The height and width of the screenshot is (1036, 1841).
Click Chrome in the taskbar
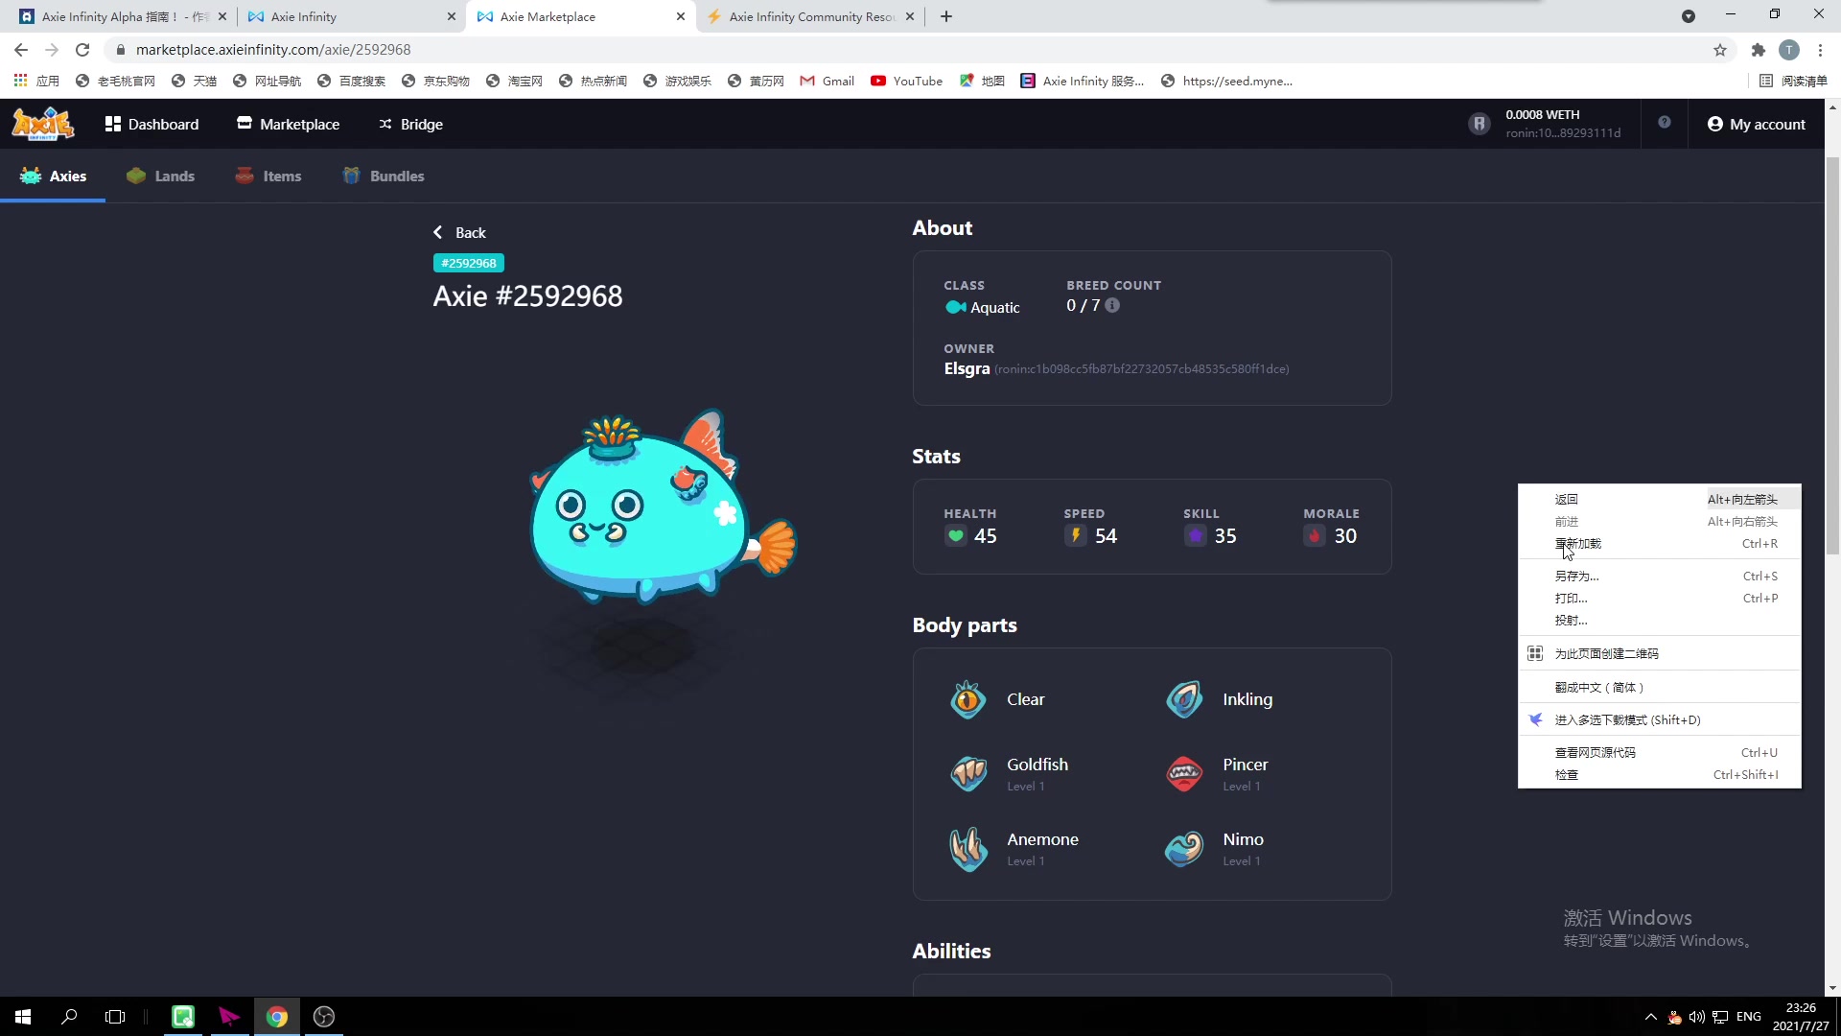(277, 1017)
